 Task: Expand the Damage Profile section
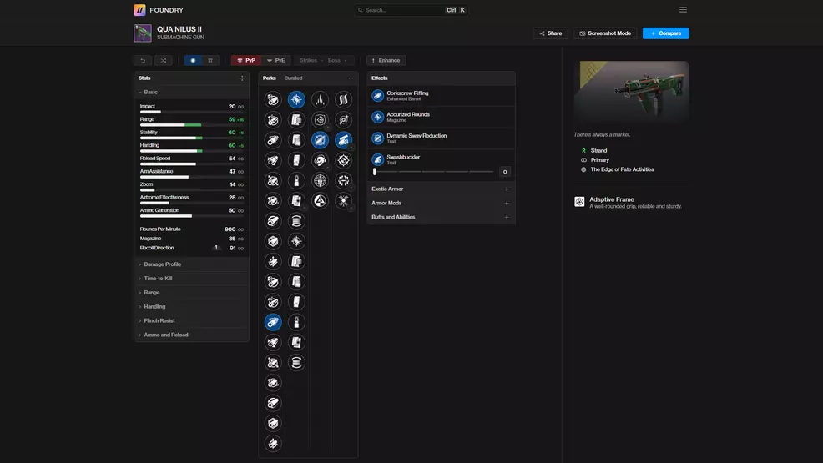coord(192,264)
